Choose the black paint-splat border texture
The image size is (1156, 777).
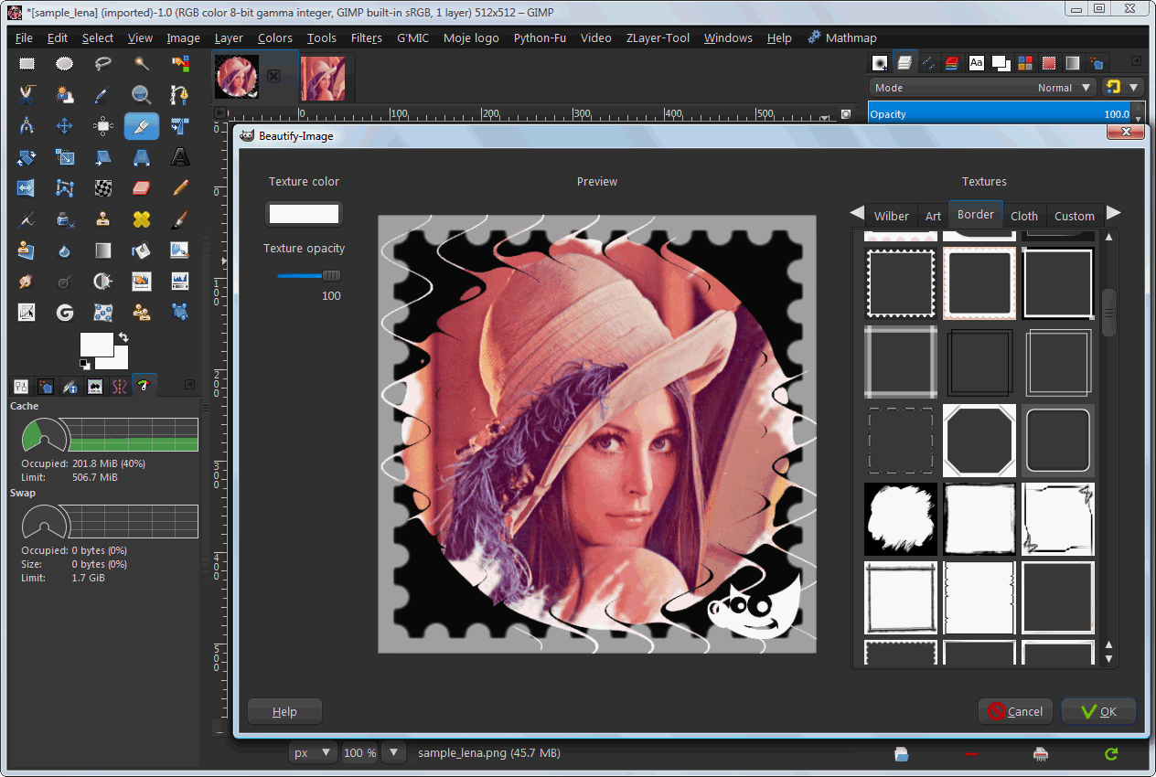901,519
